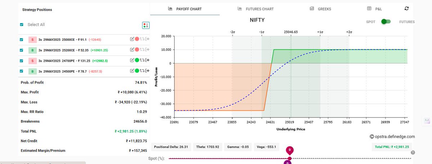Image resolution: width=432 pixels, height=164 pixels.
Task: Click the 25046.65 spot label above the chart
Action: tap(291, 32)
